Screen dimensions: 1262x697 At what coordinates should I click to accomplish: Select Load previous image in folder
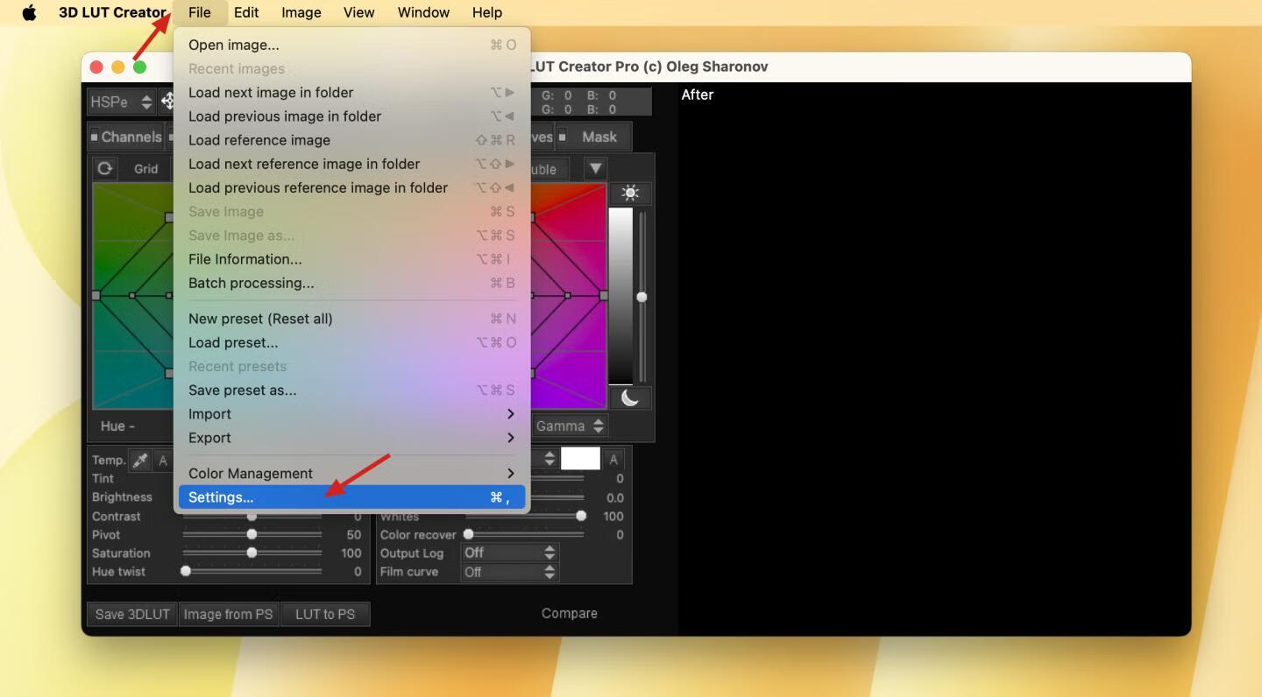[x=351, y=116]
